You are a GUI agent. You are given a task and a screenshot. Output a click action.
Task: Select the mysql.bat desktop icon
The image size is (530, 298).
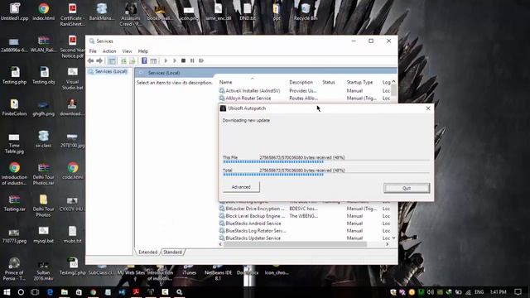pos(43,235)
